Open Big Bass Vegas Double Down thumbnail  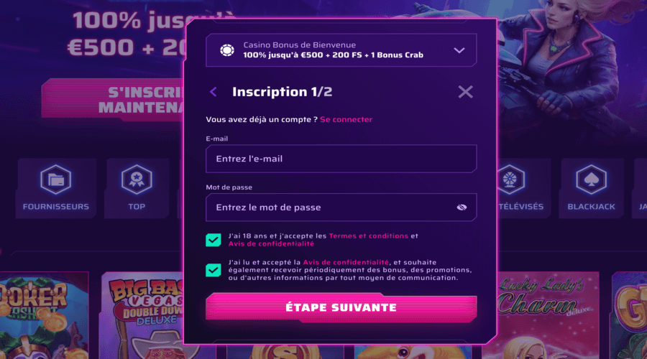click(142, 315)
